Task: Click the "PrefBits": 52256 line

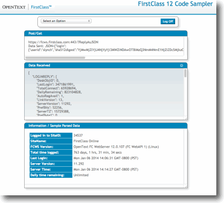Action: pyautogui.click(x=49, y=108)
